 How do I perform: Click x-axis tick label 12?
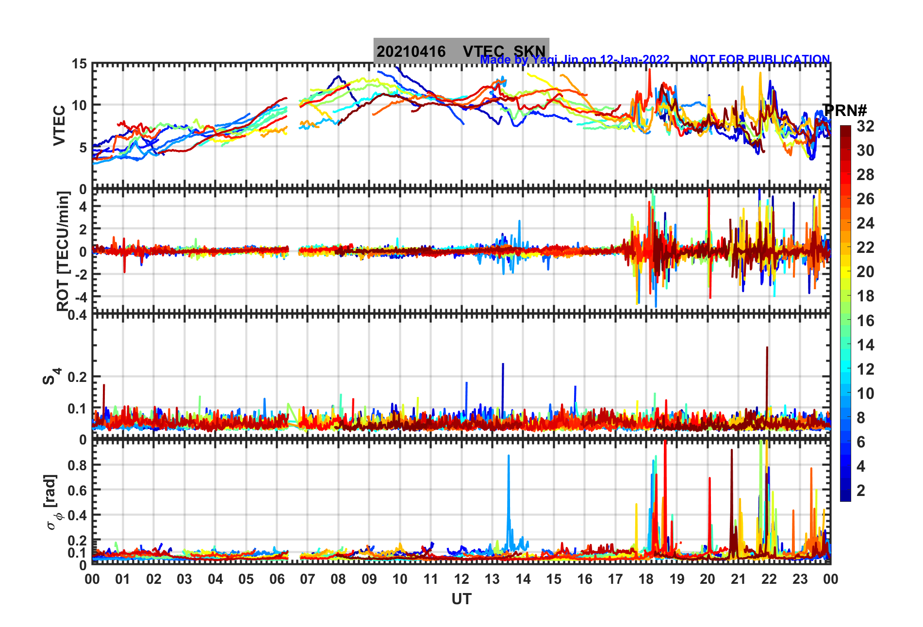(x=461, y=579)
